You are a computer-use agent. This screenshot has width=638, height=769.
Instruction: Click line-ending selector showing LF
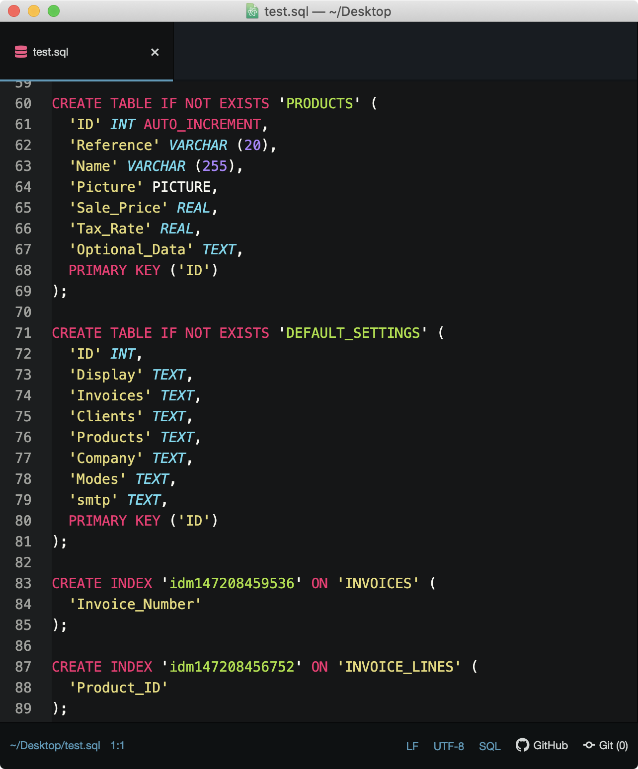point(412,746)
